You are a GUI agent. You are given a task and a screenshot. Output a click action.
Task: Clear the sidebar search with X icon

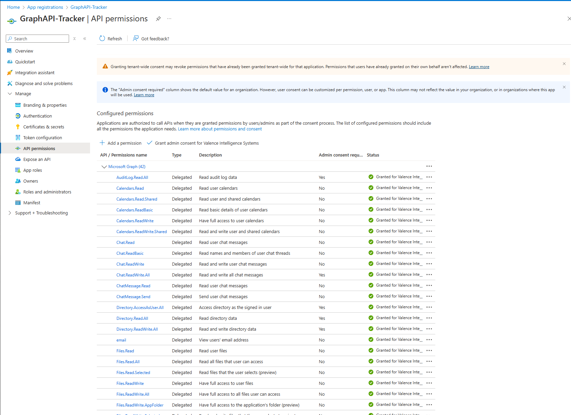pos(74,39)
